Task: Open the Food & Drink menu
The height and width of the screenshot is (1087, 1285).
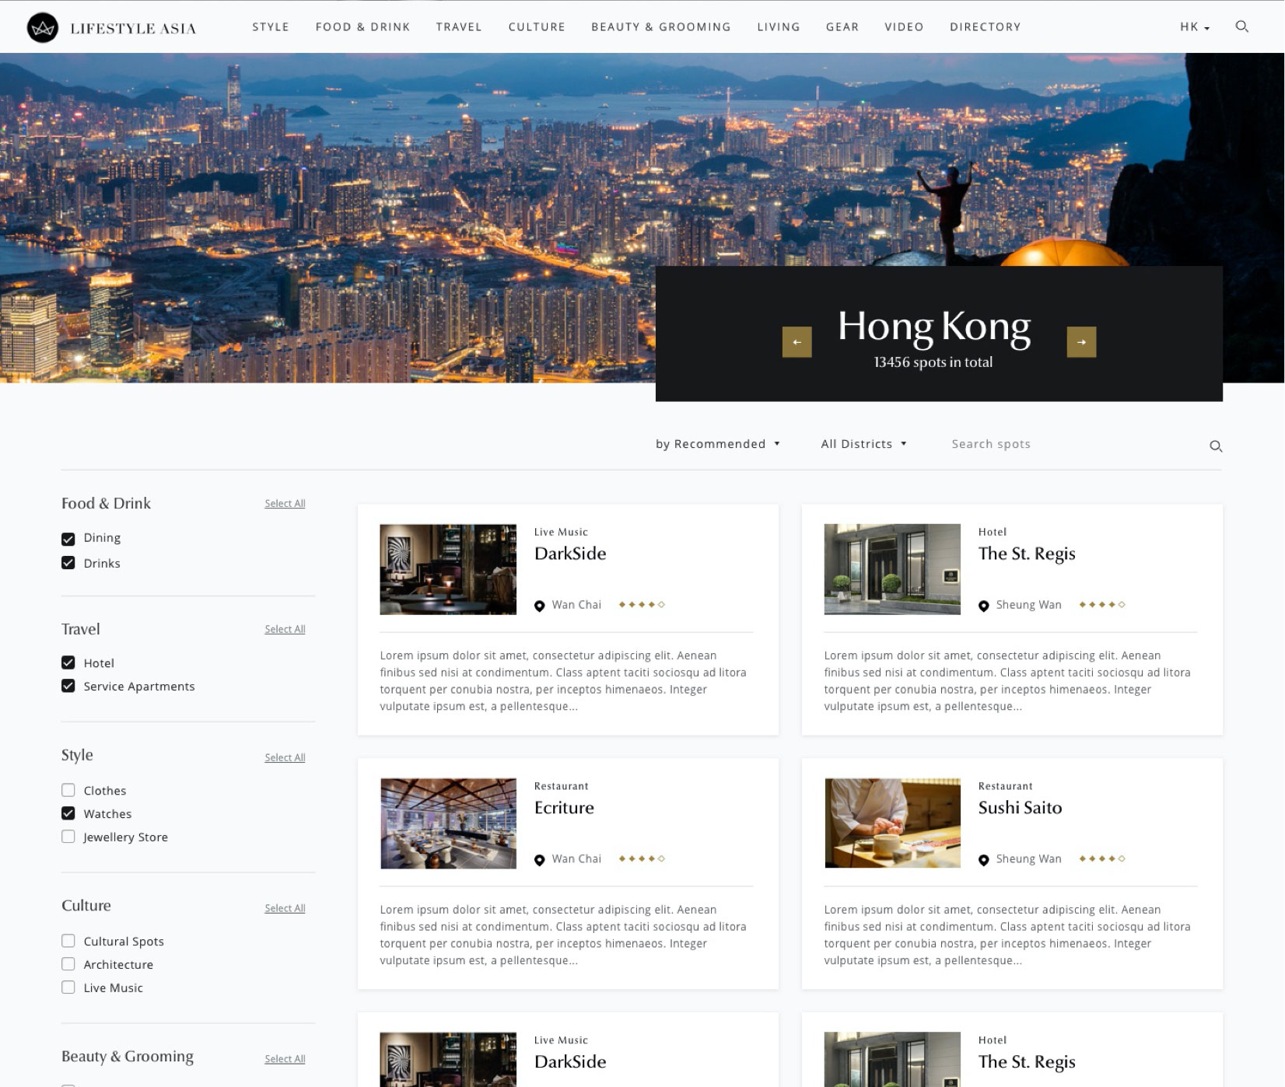Action: coord(362,27)
